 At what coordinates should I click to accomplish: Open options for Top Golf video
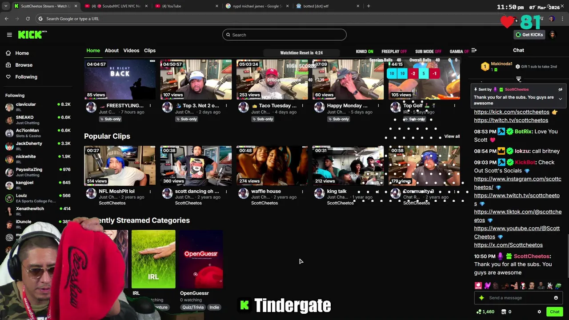454,106
